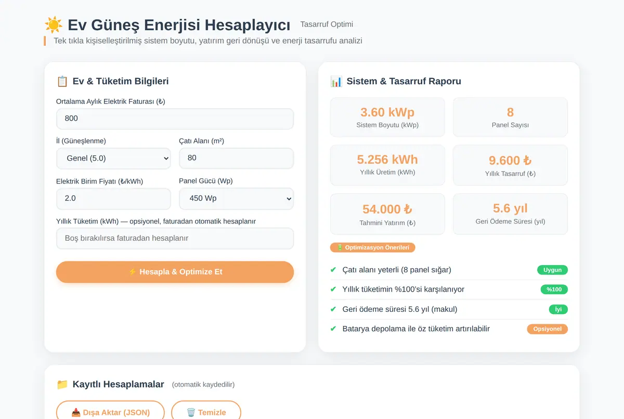Click the %100 status badge
Screen dimensions: 624x419
pyautogui.click(x=554, y=290)
